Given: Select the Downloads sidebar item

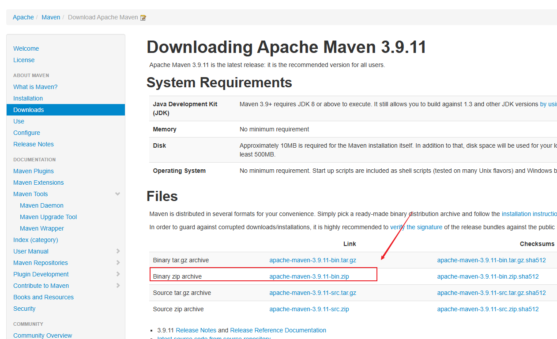Looking at the screenshot, I should pyautogui.click(x=66, y=110).
